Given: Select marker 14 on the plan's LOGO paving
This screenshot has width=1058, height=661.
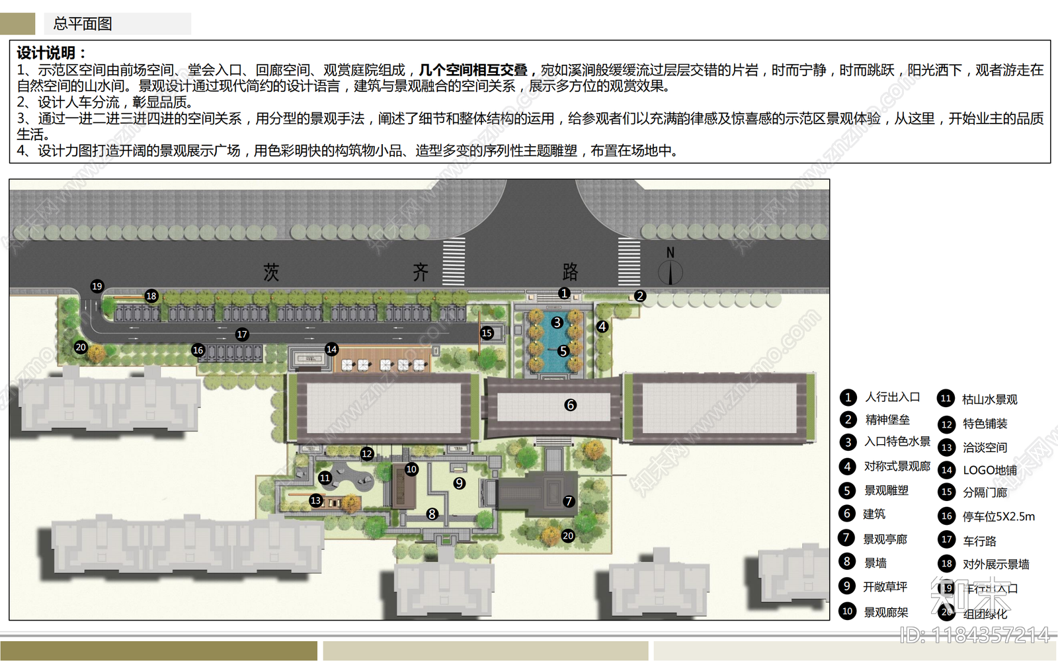Looking at the screenshot, I should click(x=331, y=349).
